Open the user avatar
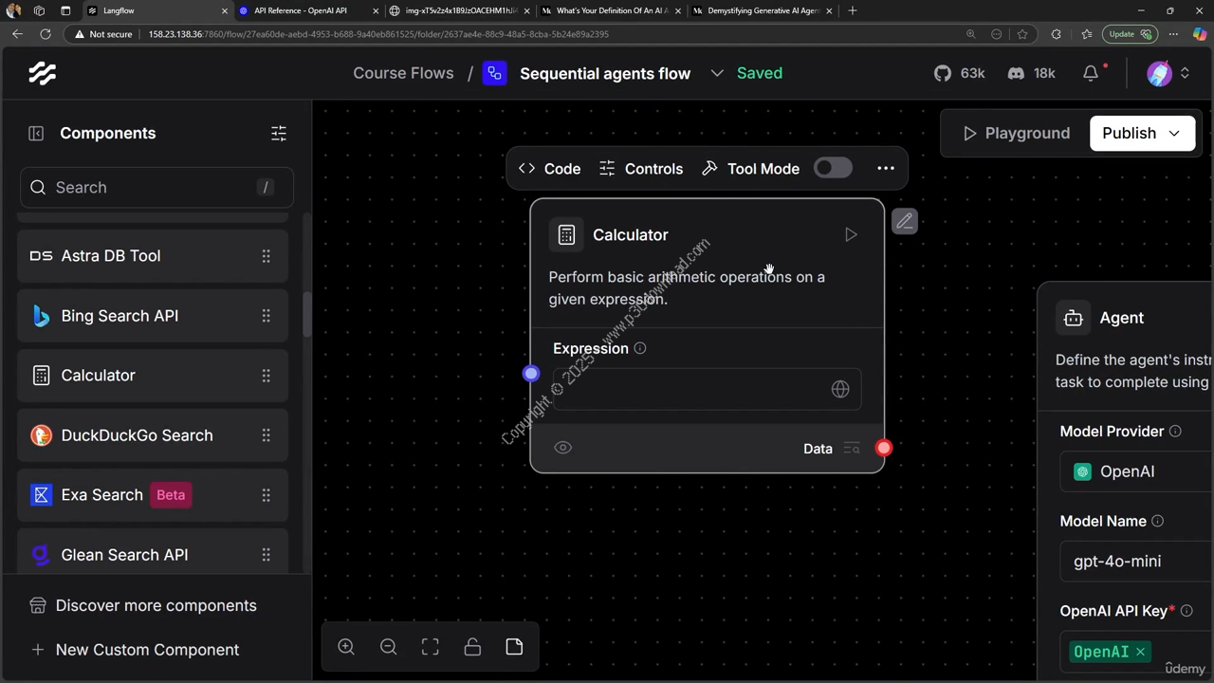This screenshot has height=683, width=1214. [1159, 73]
